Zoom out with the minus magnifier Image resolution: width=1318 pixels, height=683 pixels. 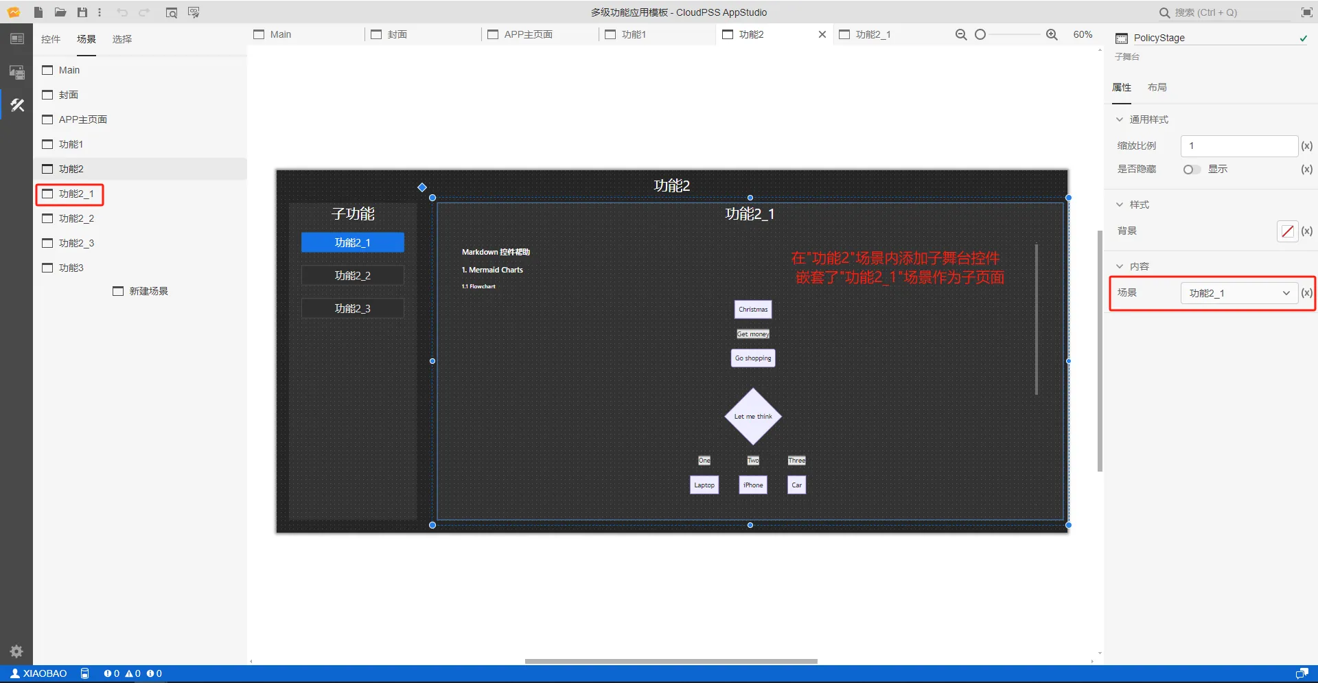coord(961,34)
